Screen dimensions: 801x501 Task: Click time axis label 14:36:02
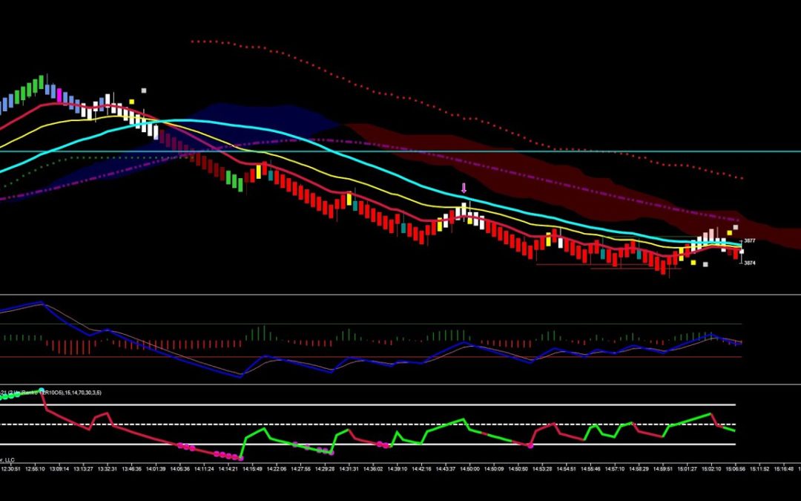coord(373,468)
